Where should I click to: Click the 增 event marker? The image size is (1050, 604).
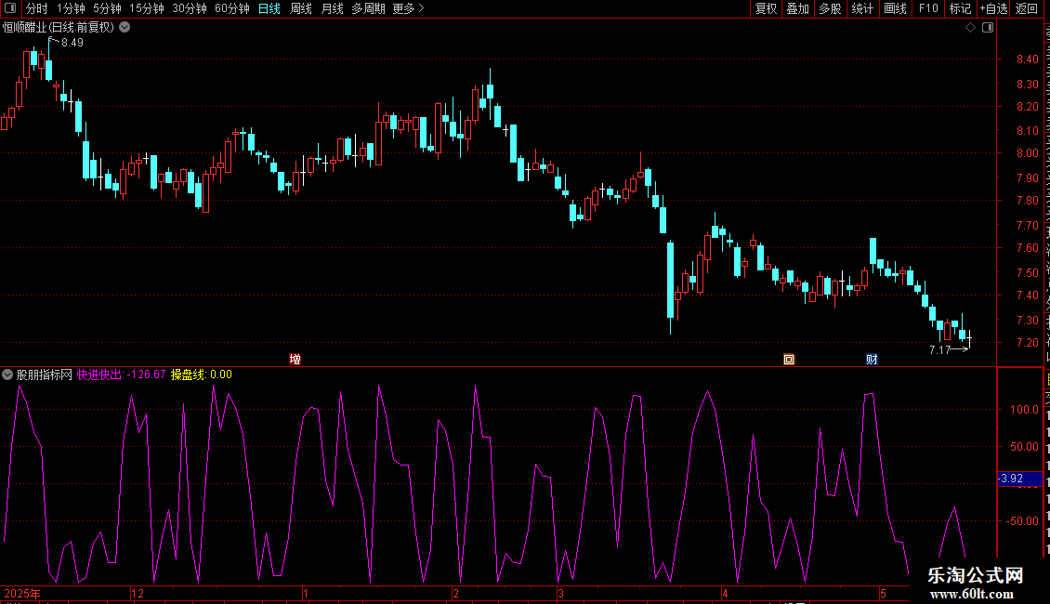click(295, 360)
